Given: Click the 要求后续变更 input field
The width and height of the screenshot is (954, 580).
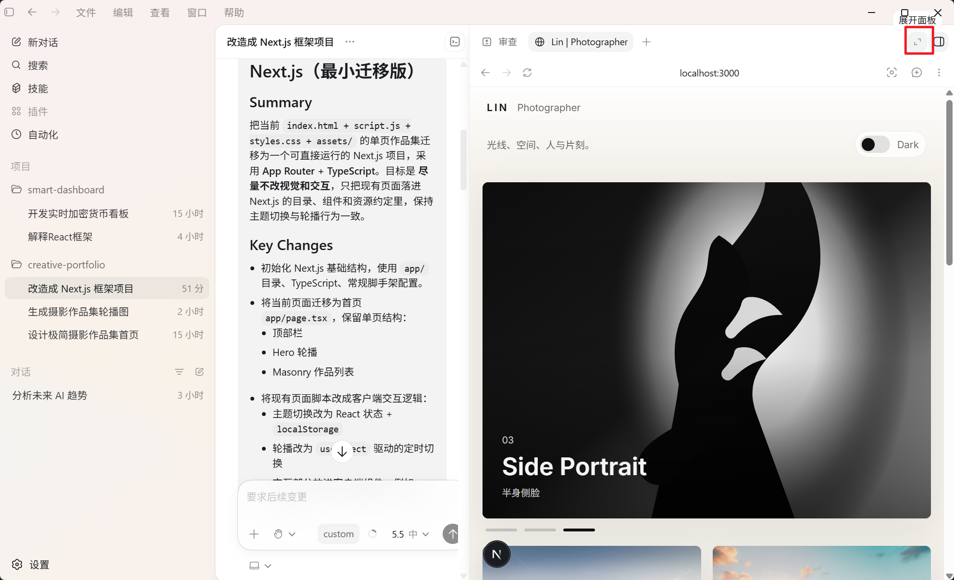Looking at the screenshot, I should (x=348, y=497).
